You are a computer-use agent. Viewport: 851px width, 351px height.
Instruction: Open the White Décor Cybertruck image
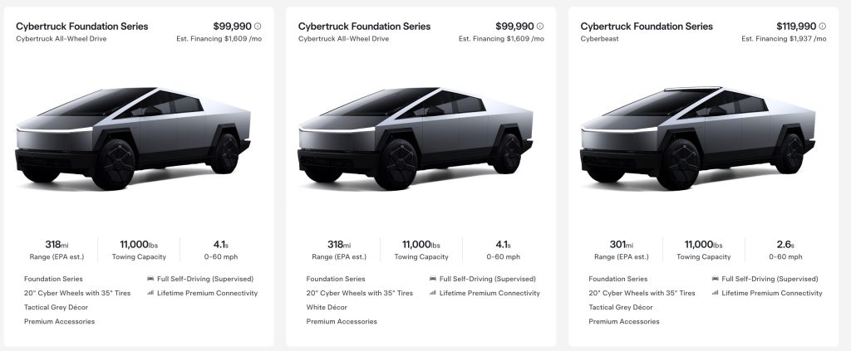tap(416, 138)
